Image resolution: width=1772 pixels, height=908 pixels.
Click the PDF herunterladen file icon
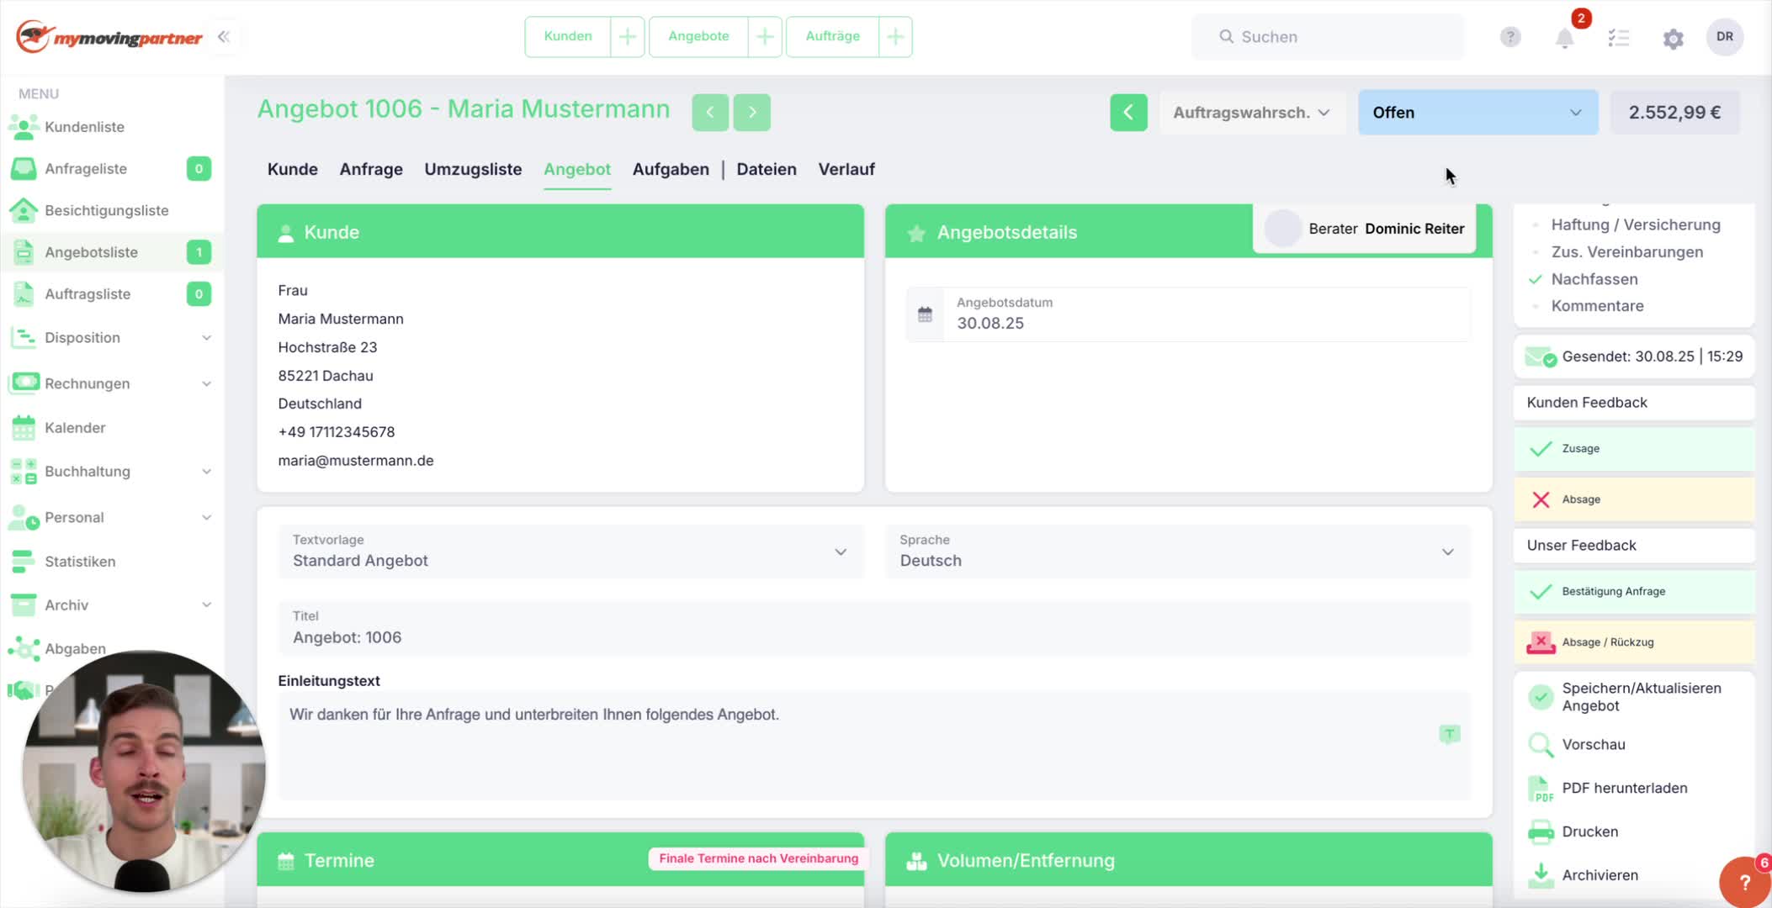coord(1541,789)
